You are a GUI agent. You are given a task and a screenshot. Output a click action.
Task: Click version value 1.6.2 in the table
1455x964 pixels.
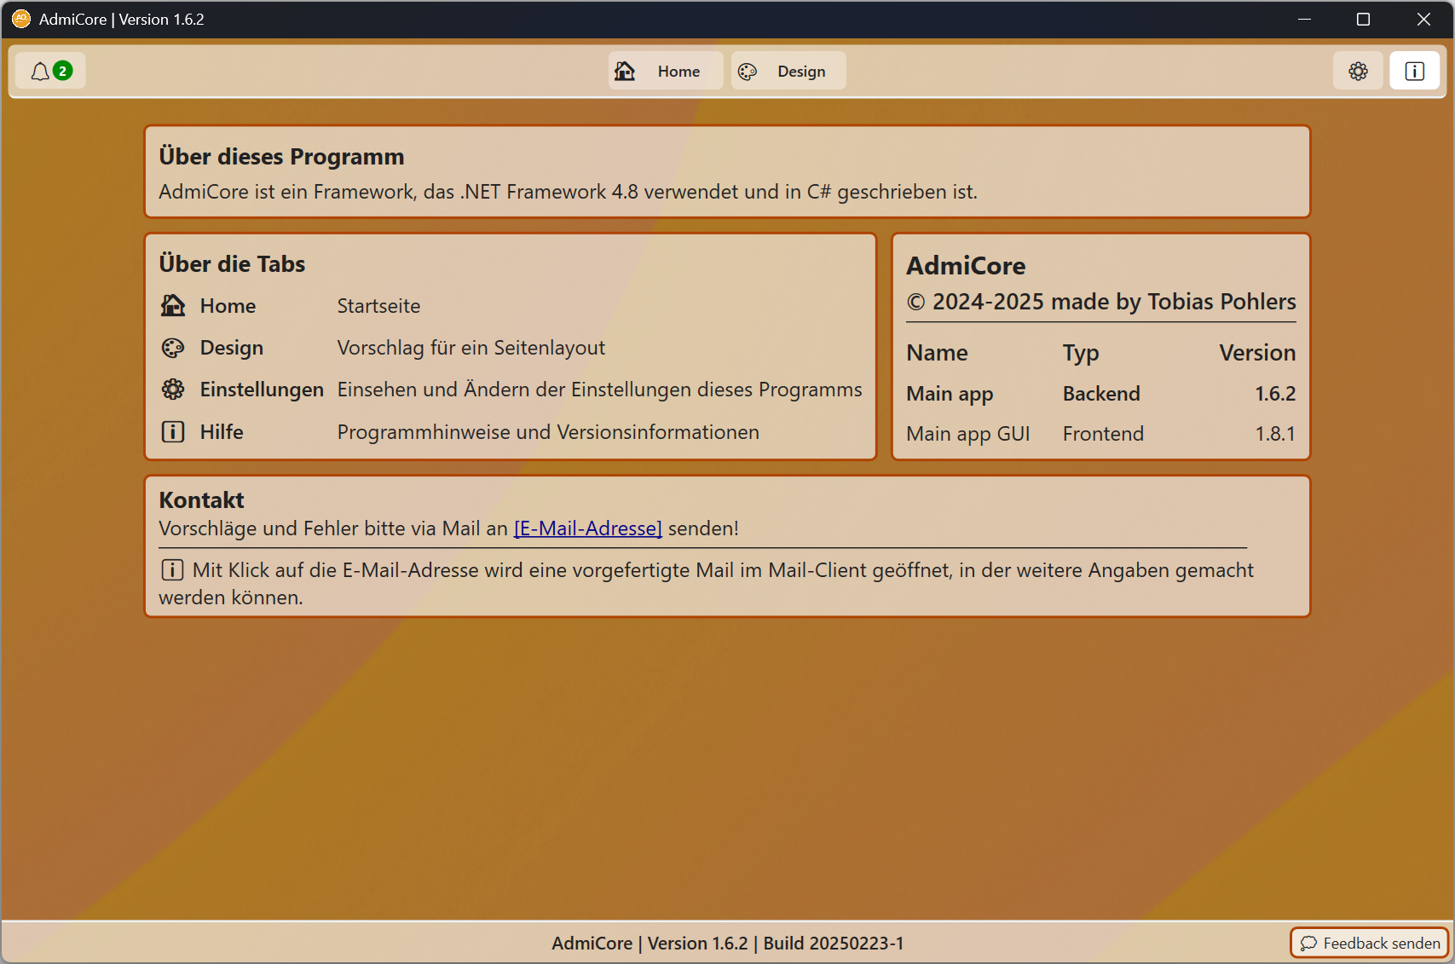tap(1275, 394)
